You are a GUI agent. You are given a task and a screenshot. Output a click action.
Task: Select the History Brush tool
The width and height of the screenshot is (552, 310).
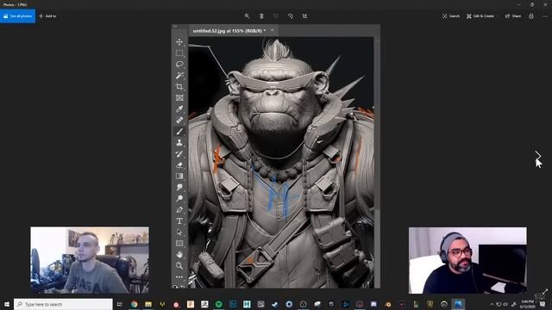coord(179,153)
